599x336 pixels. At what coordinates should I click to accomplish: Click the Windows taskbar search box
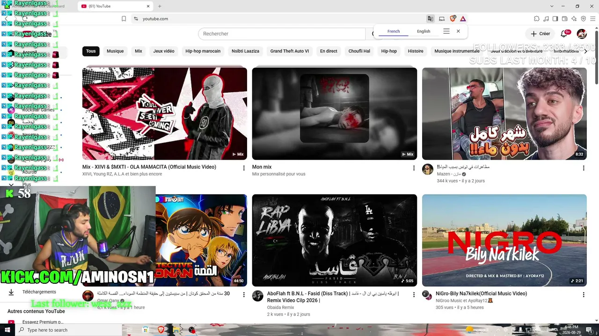[x=69, y=330]
